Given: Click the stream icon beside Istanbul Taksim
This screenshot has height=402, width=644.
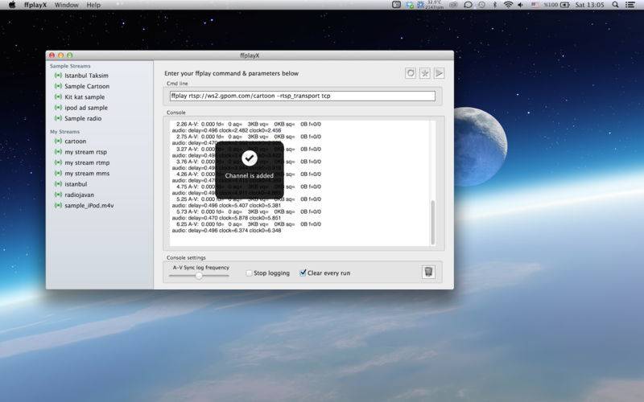Looking at the screenshot, I should (x=58, y=76).
